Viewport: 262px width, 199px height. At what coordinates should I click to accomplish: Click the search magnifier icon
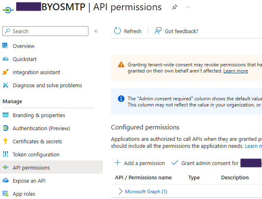(x=7, y=31)
